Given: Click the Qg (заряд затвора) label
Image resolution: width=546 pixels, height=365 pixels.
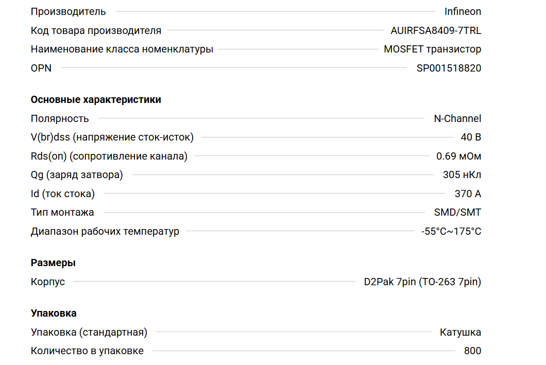Looking at the screenshot, I should pos(77,175).
